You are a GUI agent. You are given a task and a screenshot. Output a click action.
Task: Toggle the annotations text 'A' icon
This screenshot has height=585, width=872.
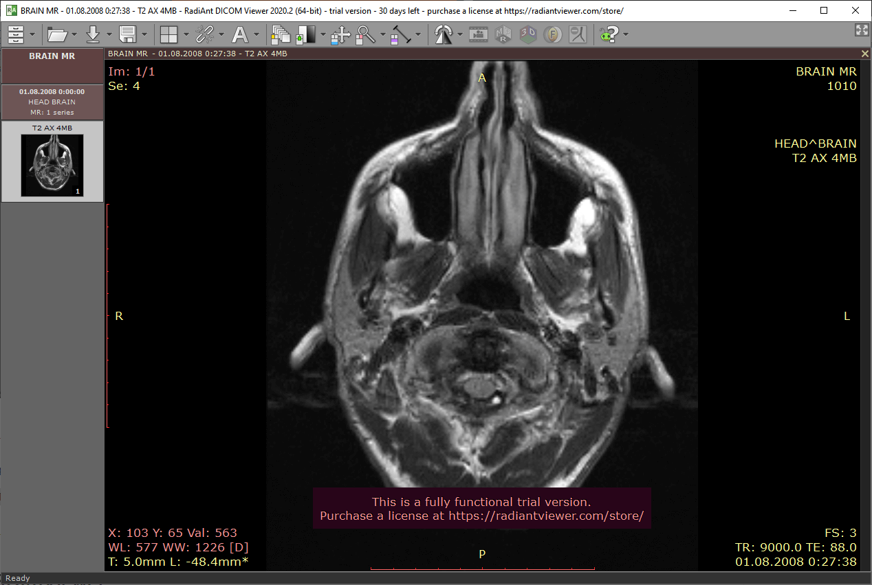pos(239,34)
